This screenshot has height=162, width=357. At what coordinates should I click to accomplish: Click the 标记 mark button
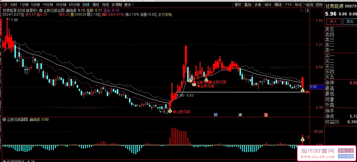point(298,5)
